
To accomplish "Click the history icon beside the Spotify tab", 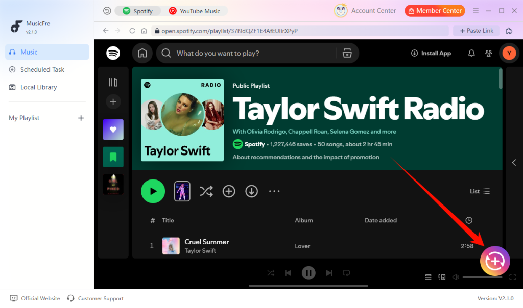I will click(x=107, y=11).
